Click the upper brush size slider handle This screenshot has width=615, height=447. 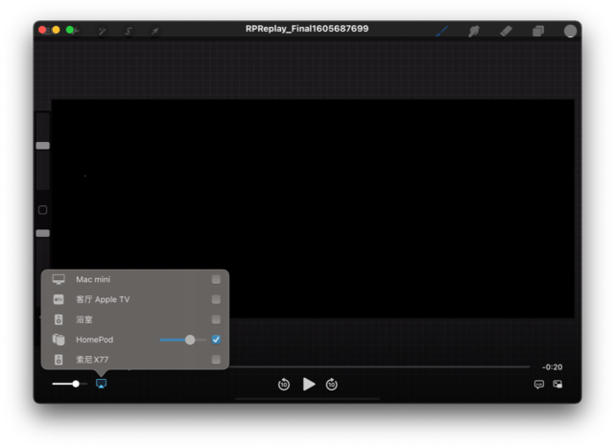click(x=43, y=146)
